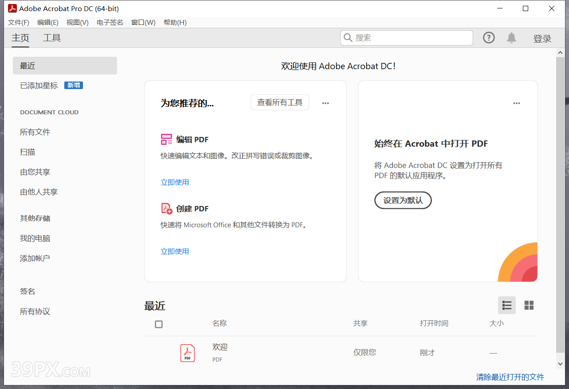
Task: Click the 名称 column header
Action: click(220, 323)
